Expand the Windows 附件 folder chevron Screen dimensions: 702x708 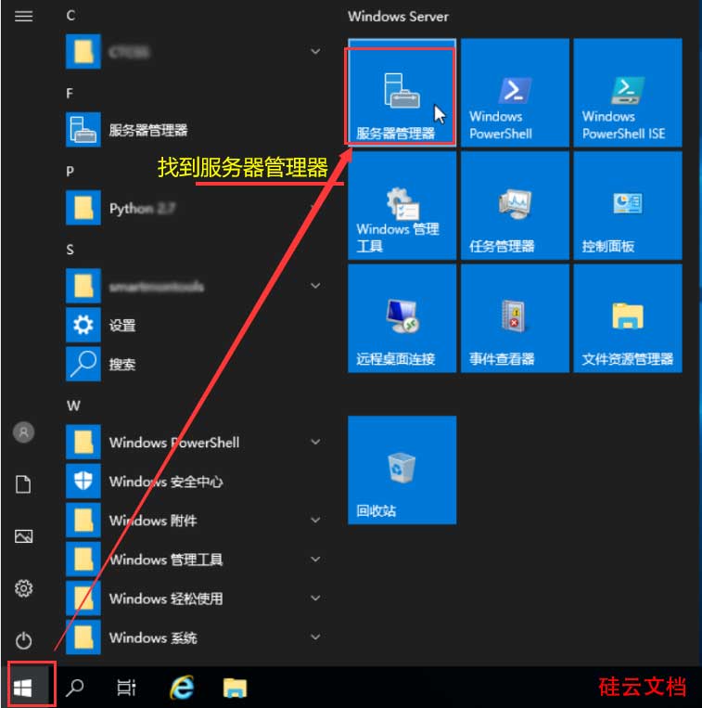316,521
